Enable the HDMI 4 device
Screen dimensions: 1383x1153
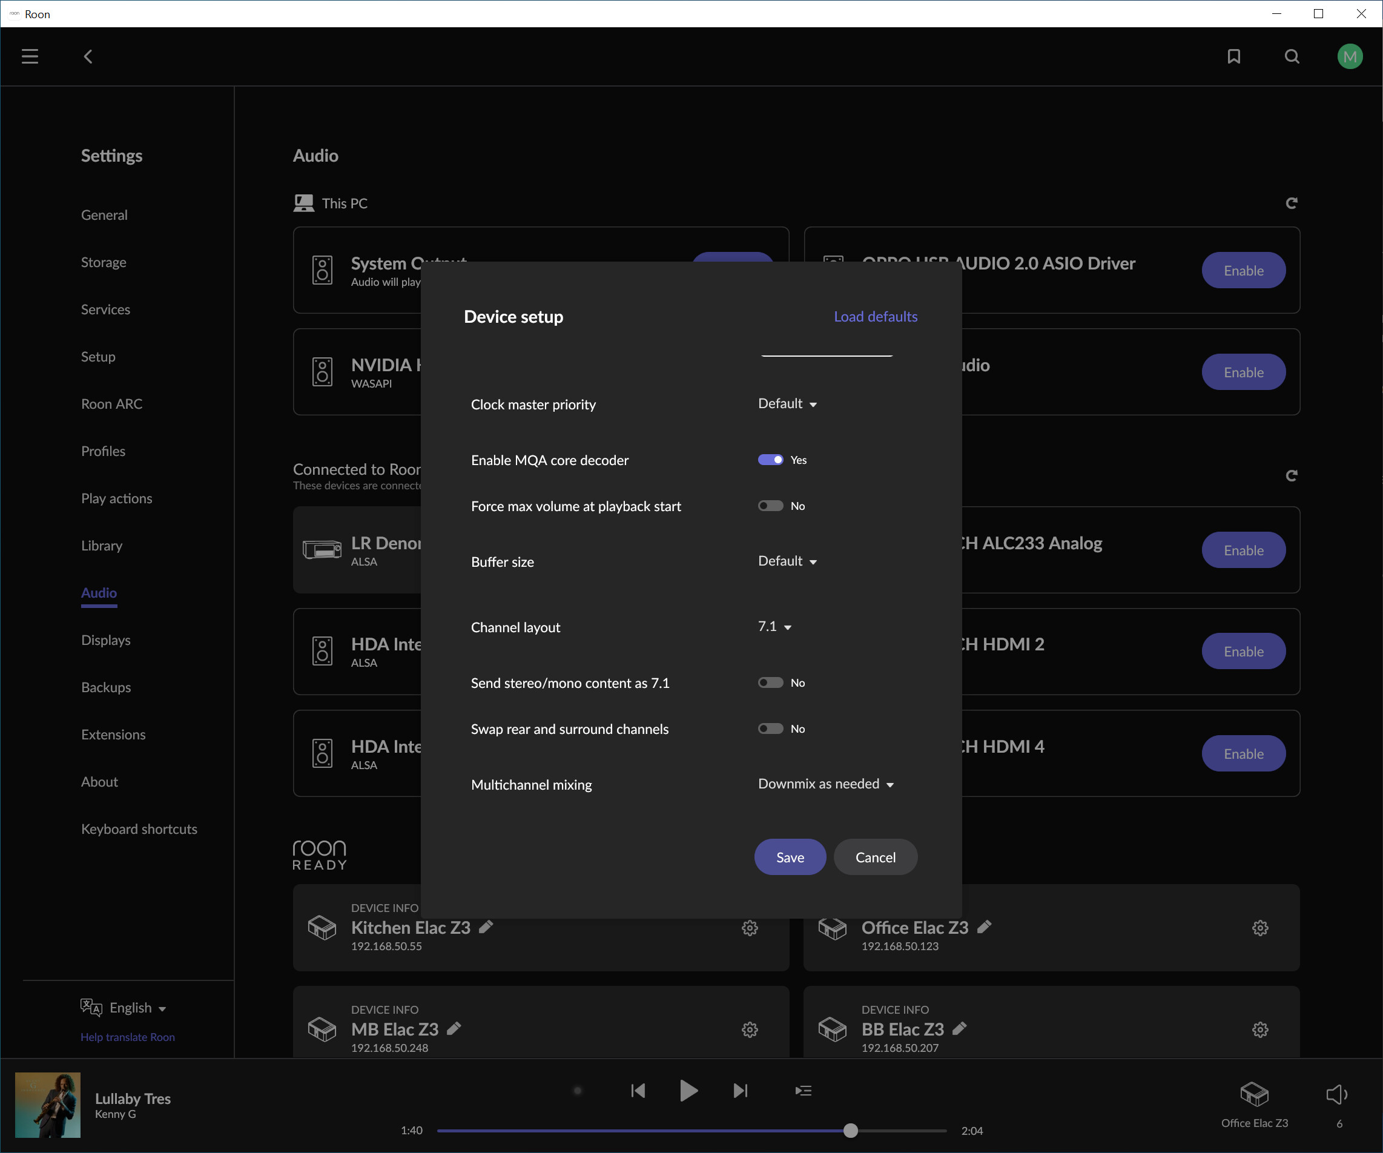point(1243,753)
